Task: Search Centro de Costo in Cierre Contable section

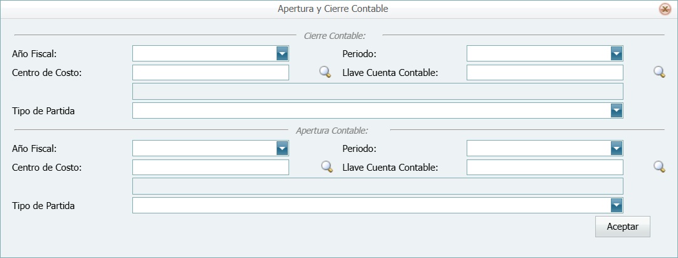Action: tap(325, 72)
